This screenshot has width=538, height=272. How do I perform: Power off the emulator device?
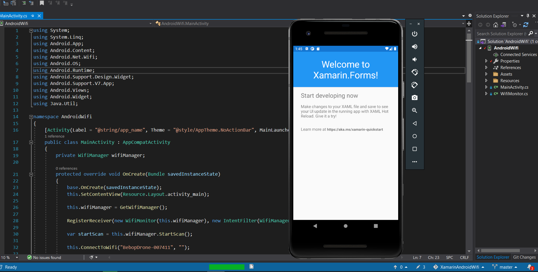tap(415, 34)
